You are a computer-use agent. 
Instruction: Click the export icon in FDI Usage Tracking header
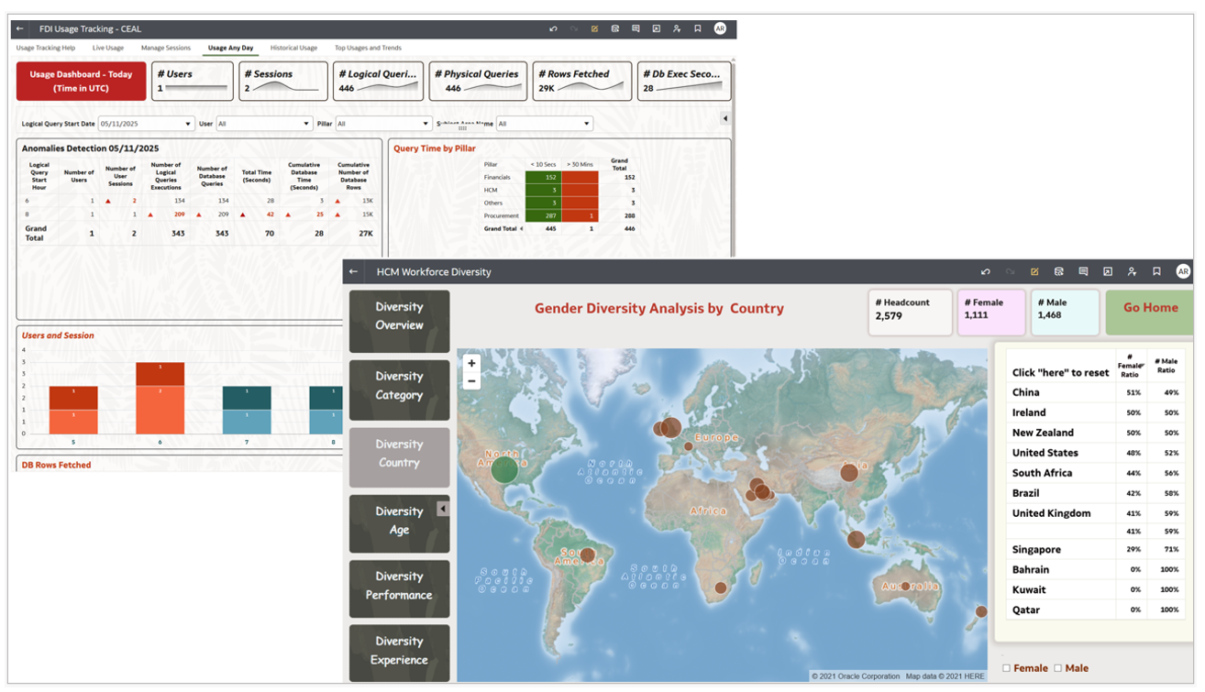pos(657,29)
